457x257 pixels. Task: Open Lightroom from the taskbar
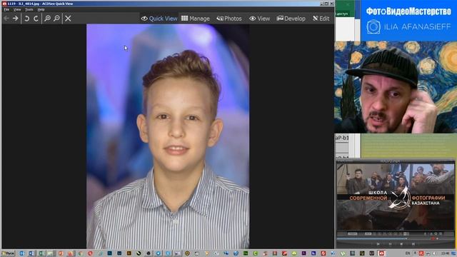pyautogui.click(x=119, y=253)
